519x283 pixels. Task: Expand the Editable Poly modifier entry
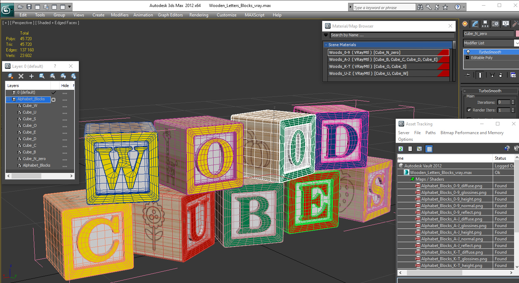coord(467,58)
